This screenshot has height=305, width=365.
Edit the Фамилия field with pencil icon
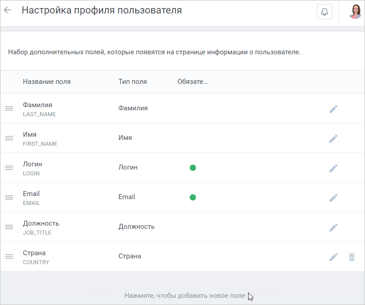point(334,109)
